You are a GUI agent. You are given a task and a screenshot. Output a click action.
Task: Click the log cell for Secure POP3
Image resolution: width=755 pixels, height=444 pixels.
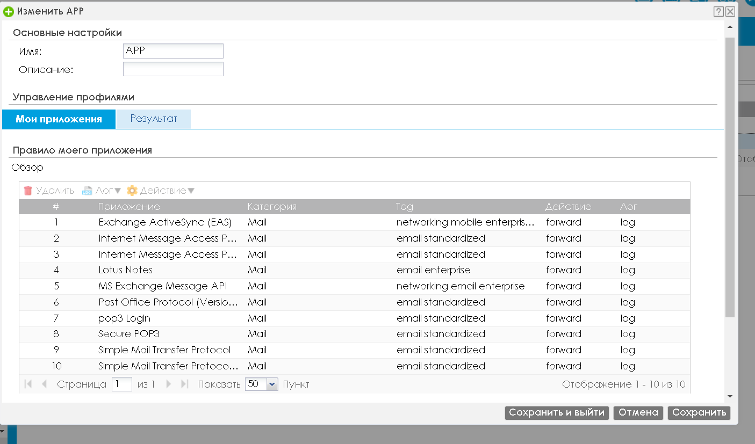628,334
